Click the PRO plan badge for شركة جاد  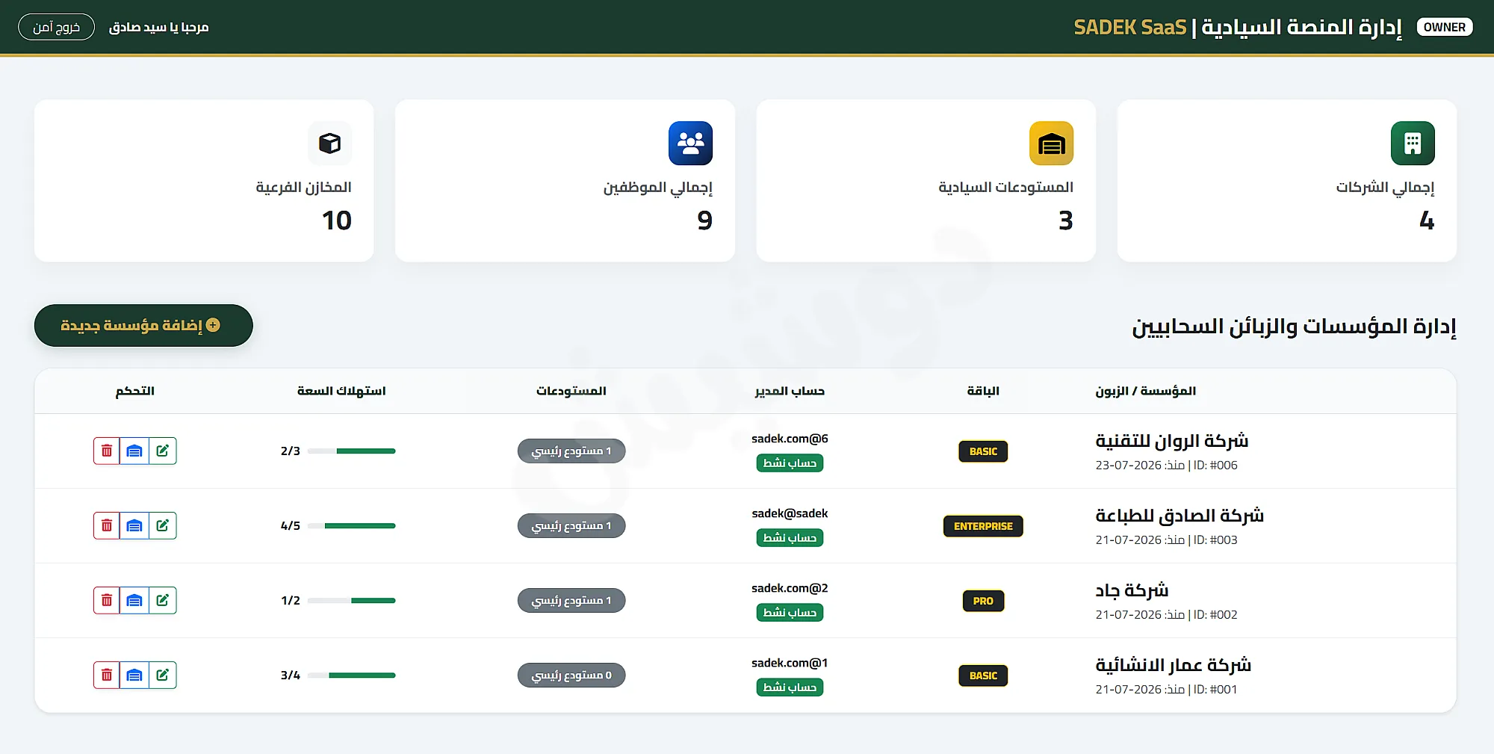[983, 601]
